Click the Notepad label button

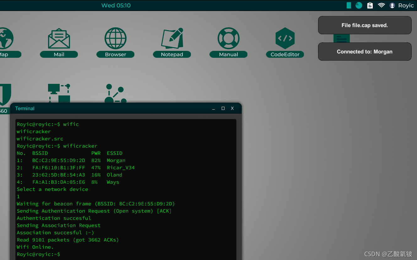click(172, 54)
